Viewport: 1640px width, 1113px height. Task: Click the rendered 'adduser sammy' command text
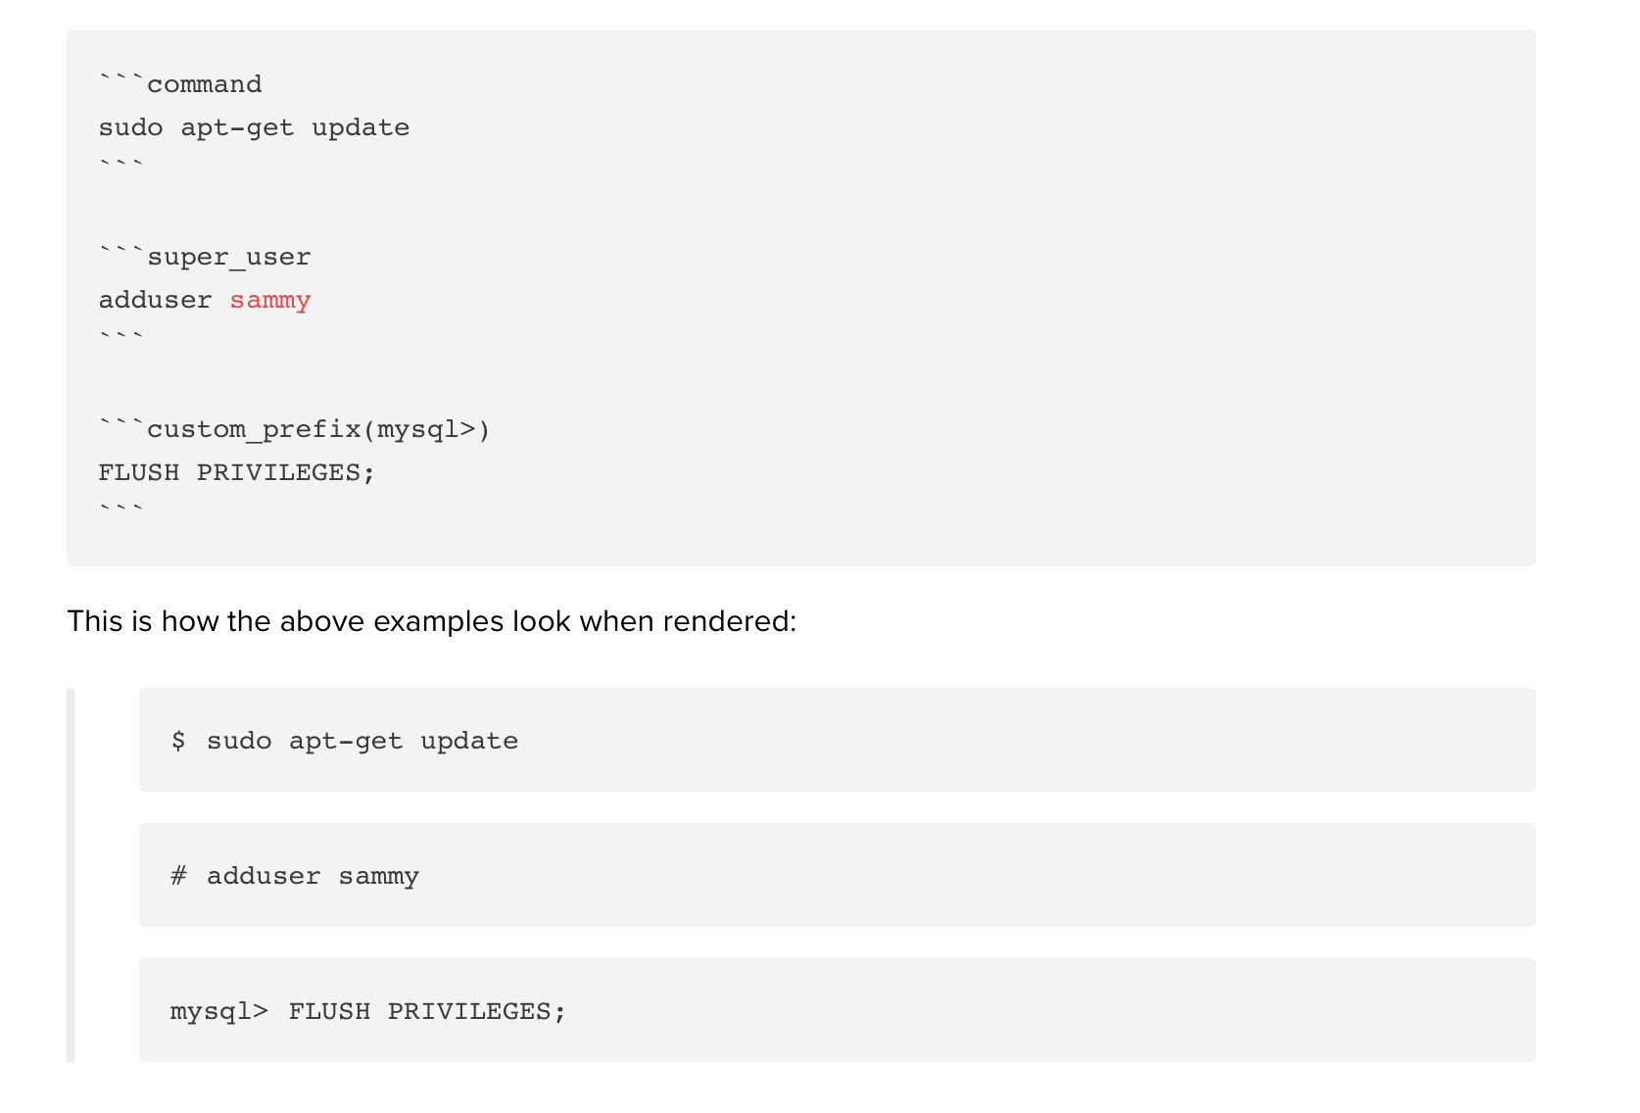pos(313,876)
